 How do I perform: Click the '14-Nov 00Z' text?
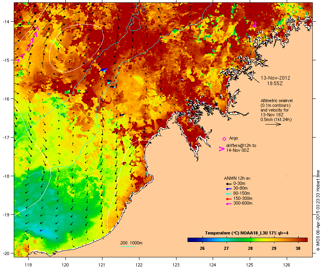coord(238,150)
